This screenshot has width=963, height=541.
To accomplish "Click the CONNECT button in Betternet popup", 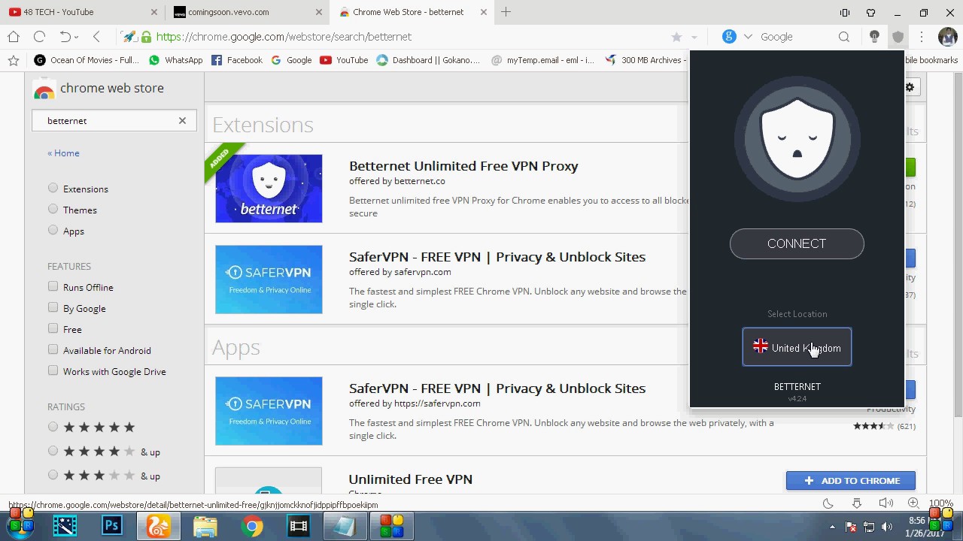I will click(x=797, y=243).
